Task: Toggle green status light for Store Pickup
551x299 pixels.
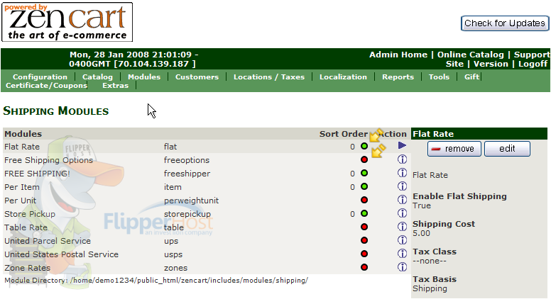Action: (x=364, y=213)
